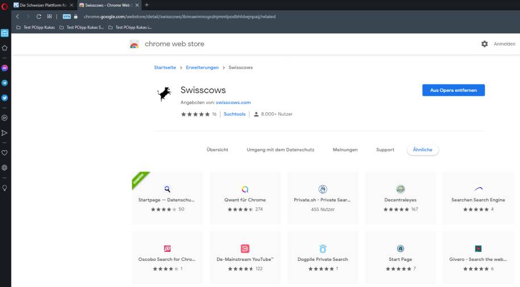Open the swisscows.com link
Viewport: 520px width, 287px height.
pos(233,102)
